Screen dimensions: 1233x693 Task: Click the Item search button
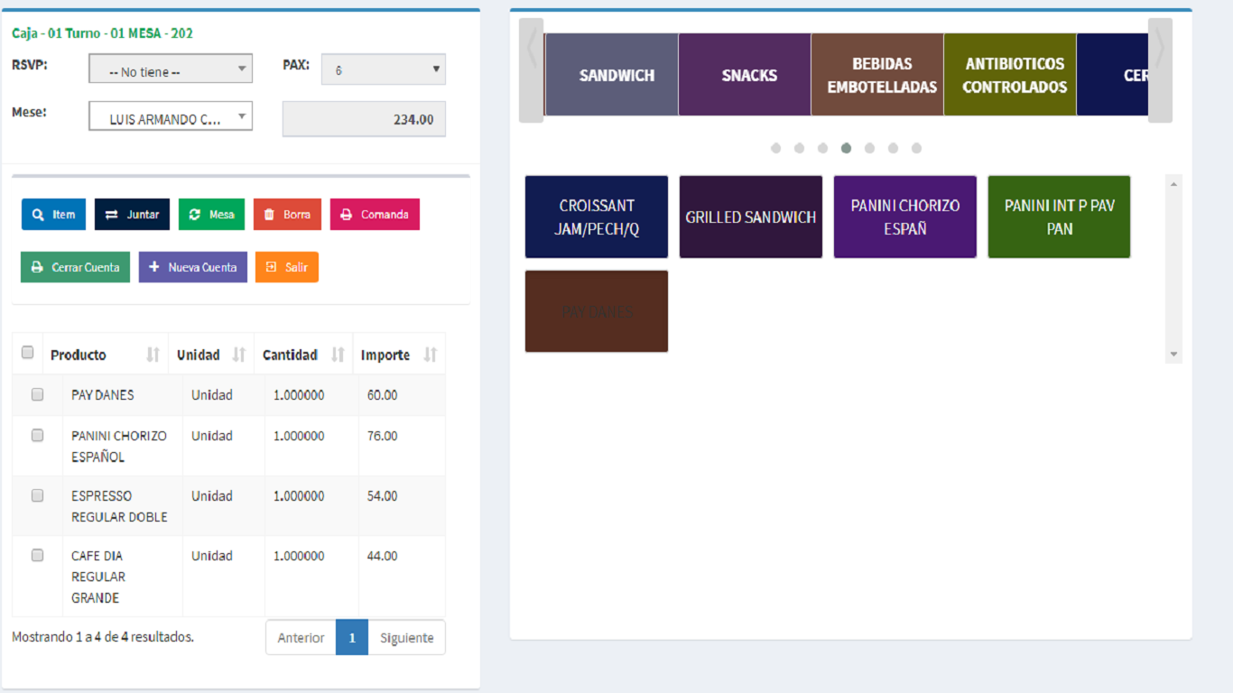tap(53, 215)
